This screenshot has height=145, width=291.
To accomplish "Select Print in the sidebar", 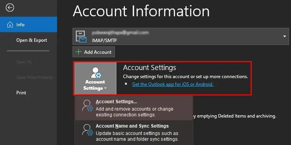I will pyautogui.click(x=21, y=93).
